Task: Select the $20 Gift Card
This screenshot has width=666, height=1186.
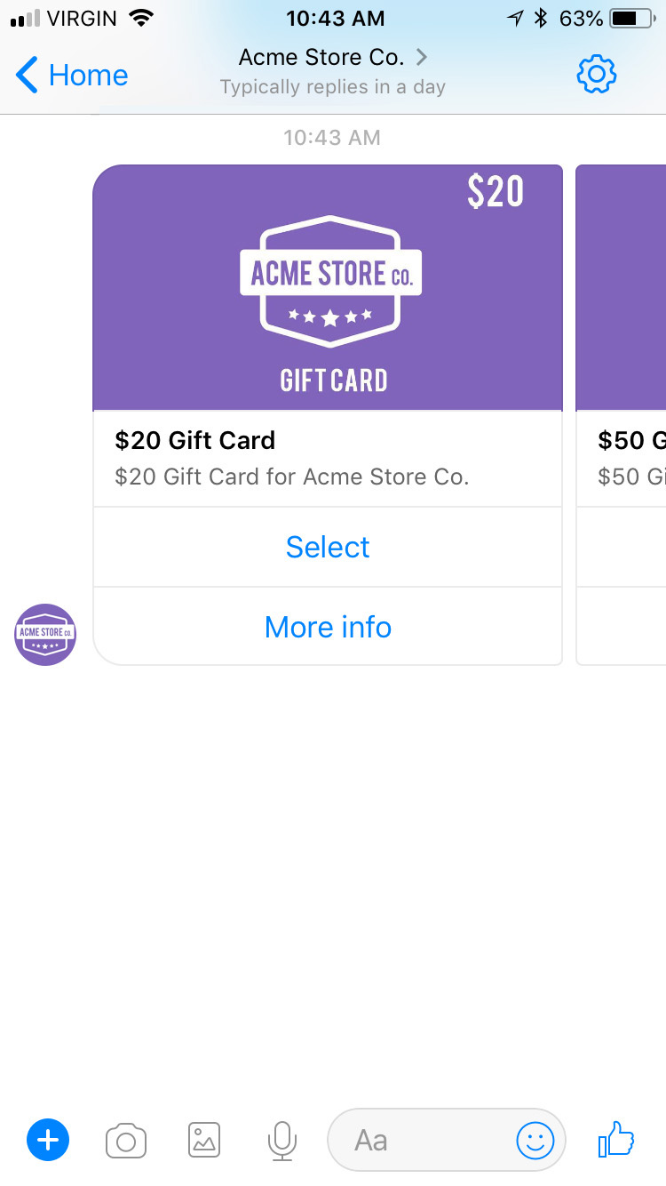Action: coord(328,547)
